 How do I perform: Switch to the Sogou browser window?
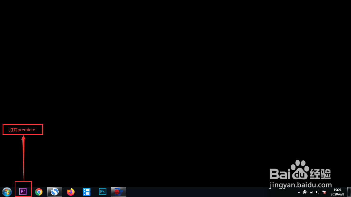[x=55, y=192]
